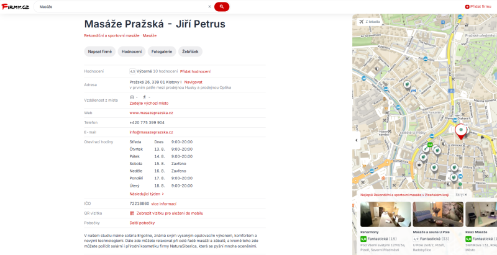Open the Reharmony photo thumbnail

point(386,214)
